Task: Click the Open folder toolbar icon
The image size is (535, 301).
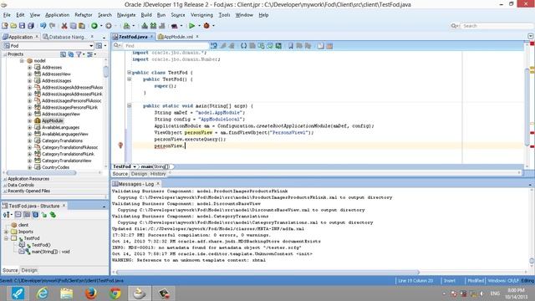Action: (13, 26)
